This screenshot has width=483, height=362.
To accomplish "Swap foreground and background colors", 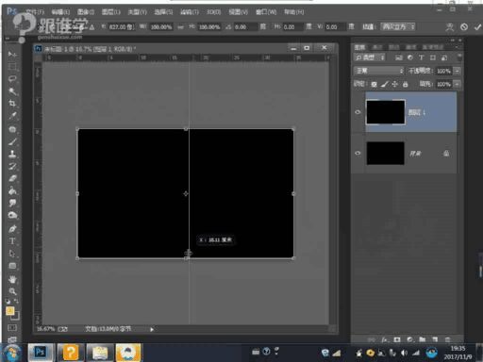I will [16, 301].
